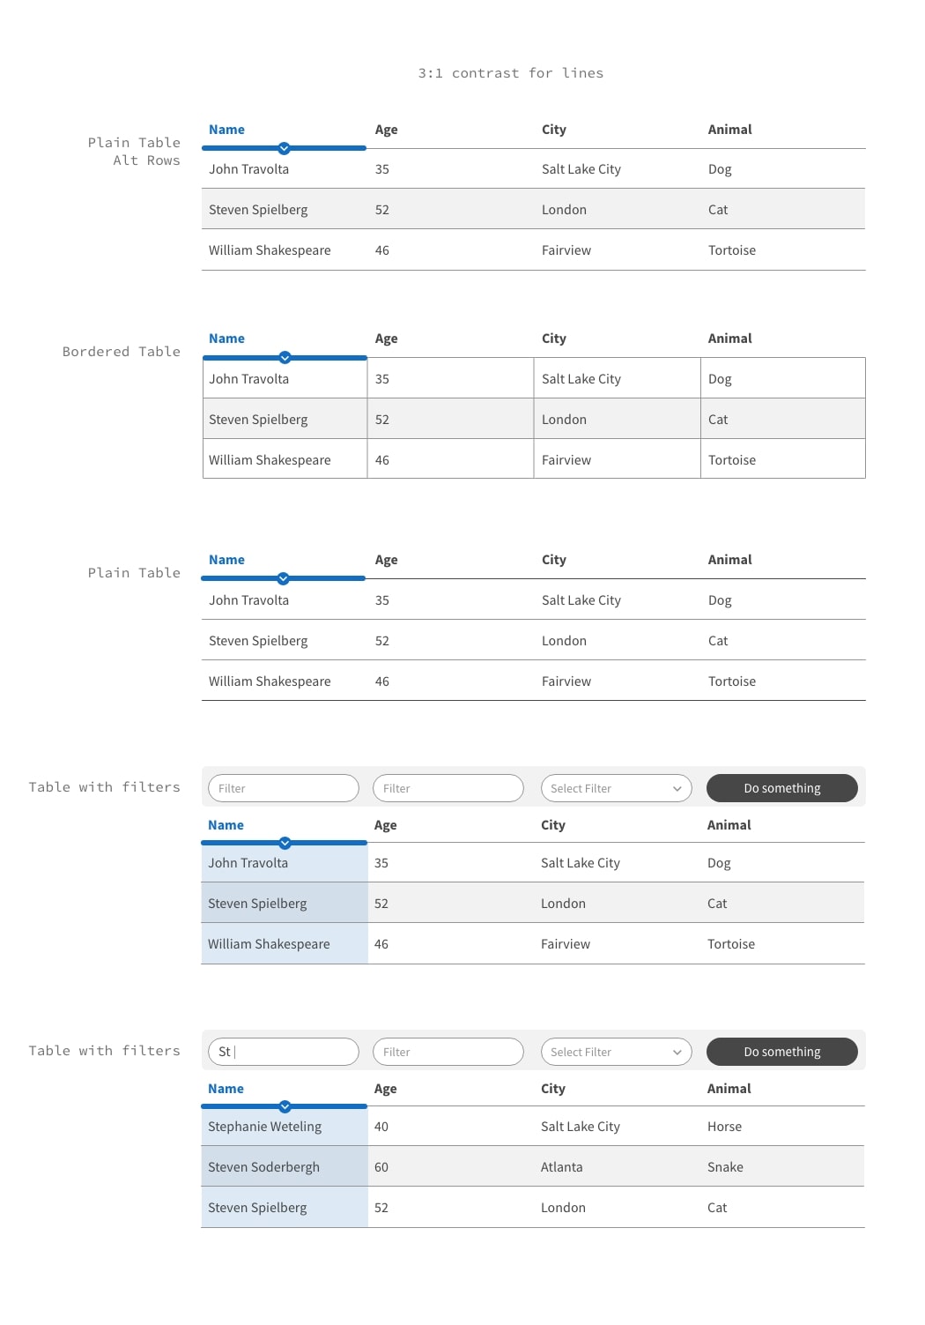Click the sort arrow in the first Table with filters
This screenshot has height=1325, width=925.
click(284, 843)
